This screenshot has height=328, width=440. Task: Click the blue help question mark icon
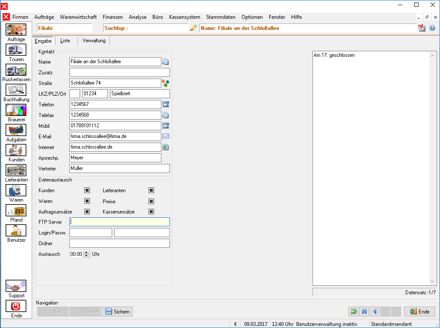[432, 28]
